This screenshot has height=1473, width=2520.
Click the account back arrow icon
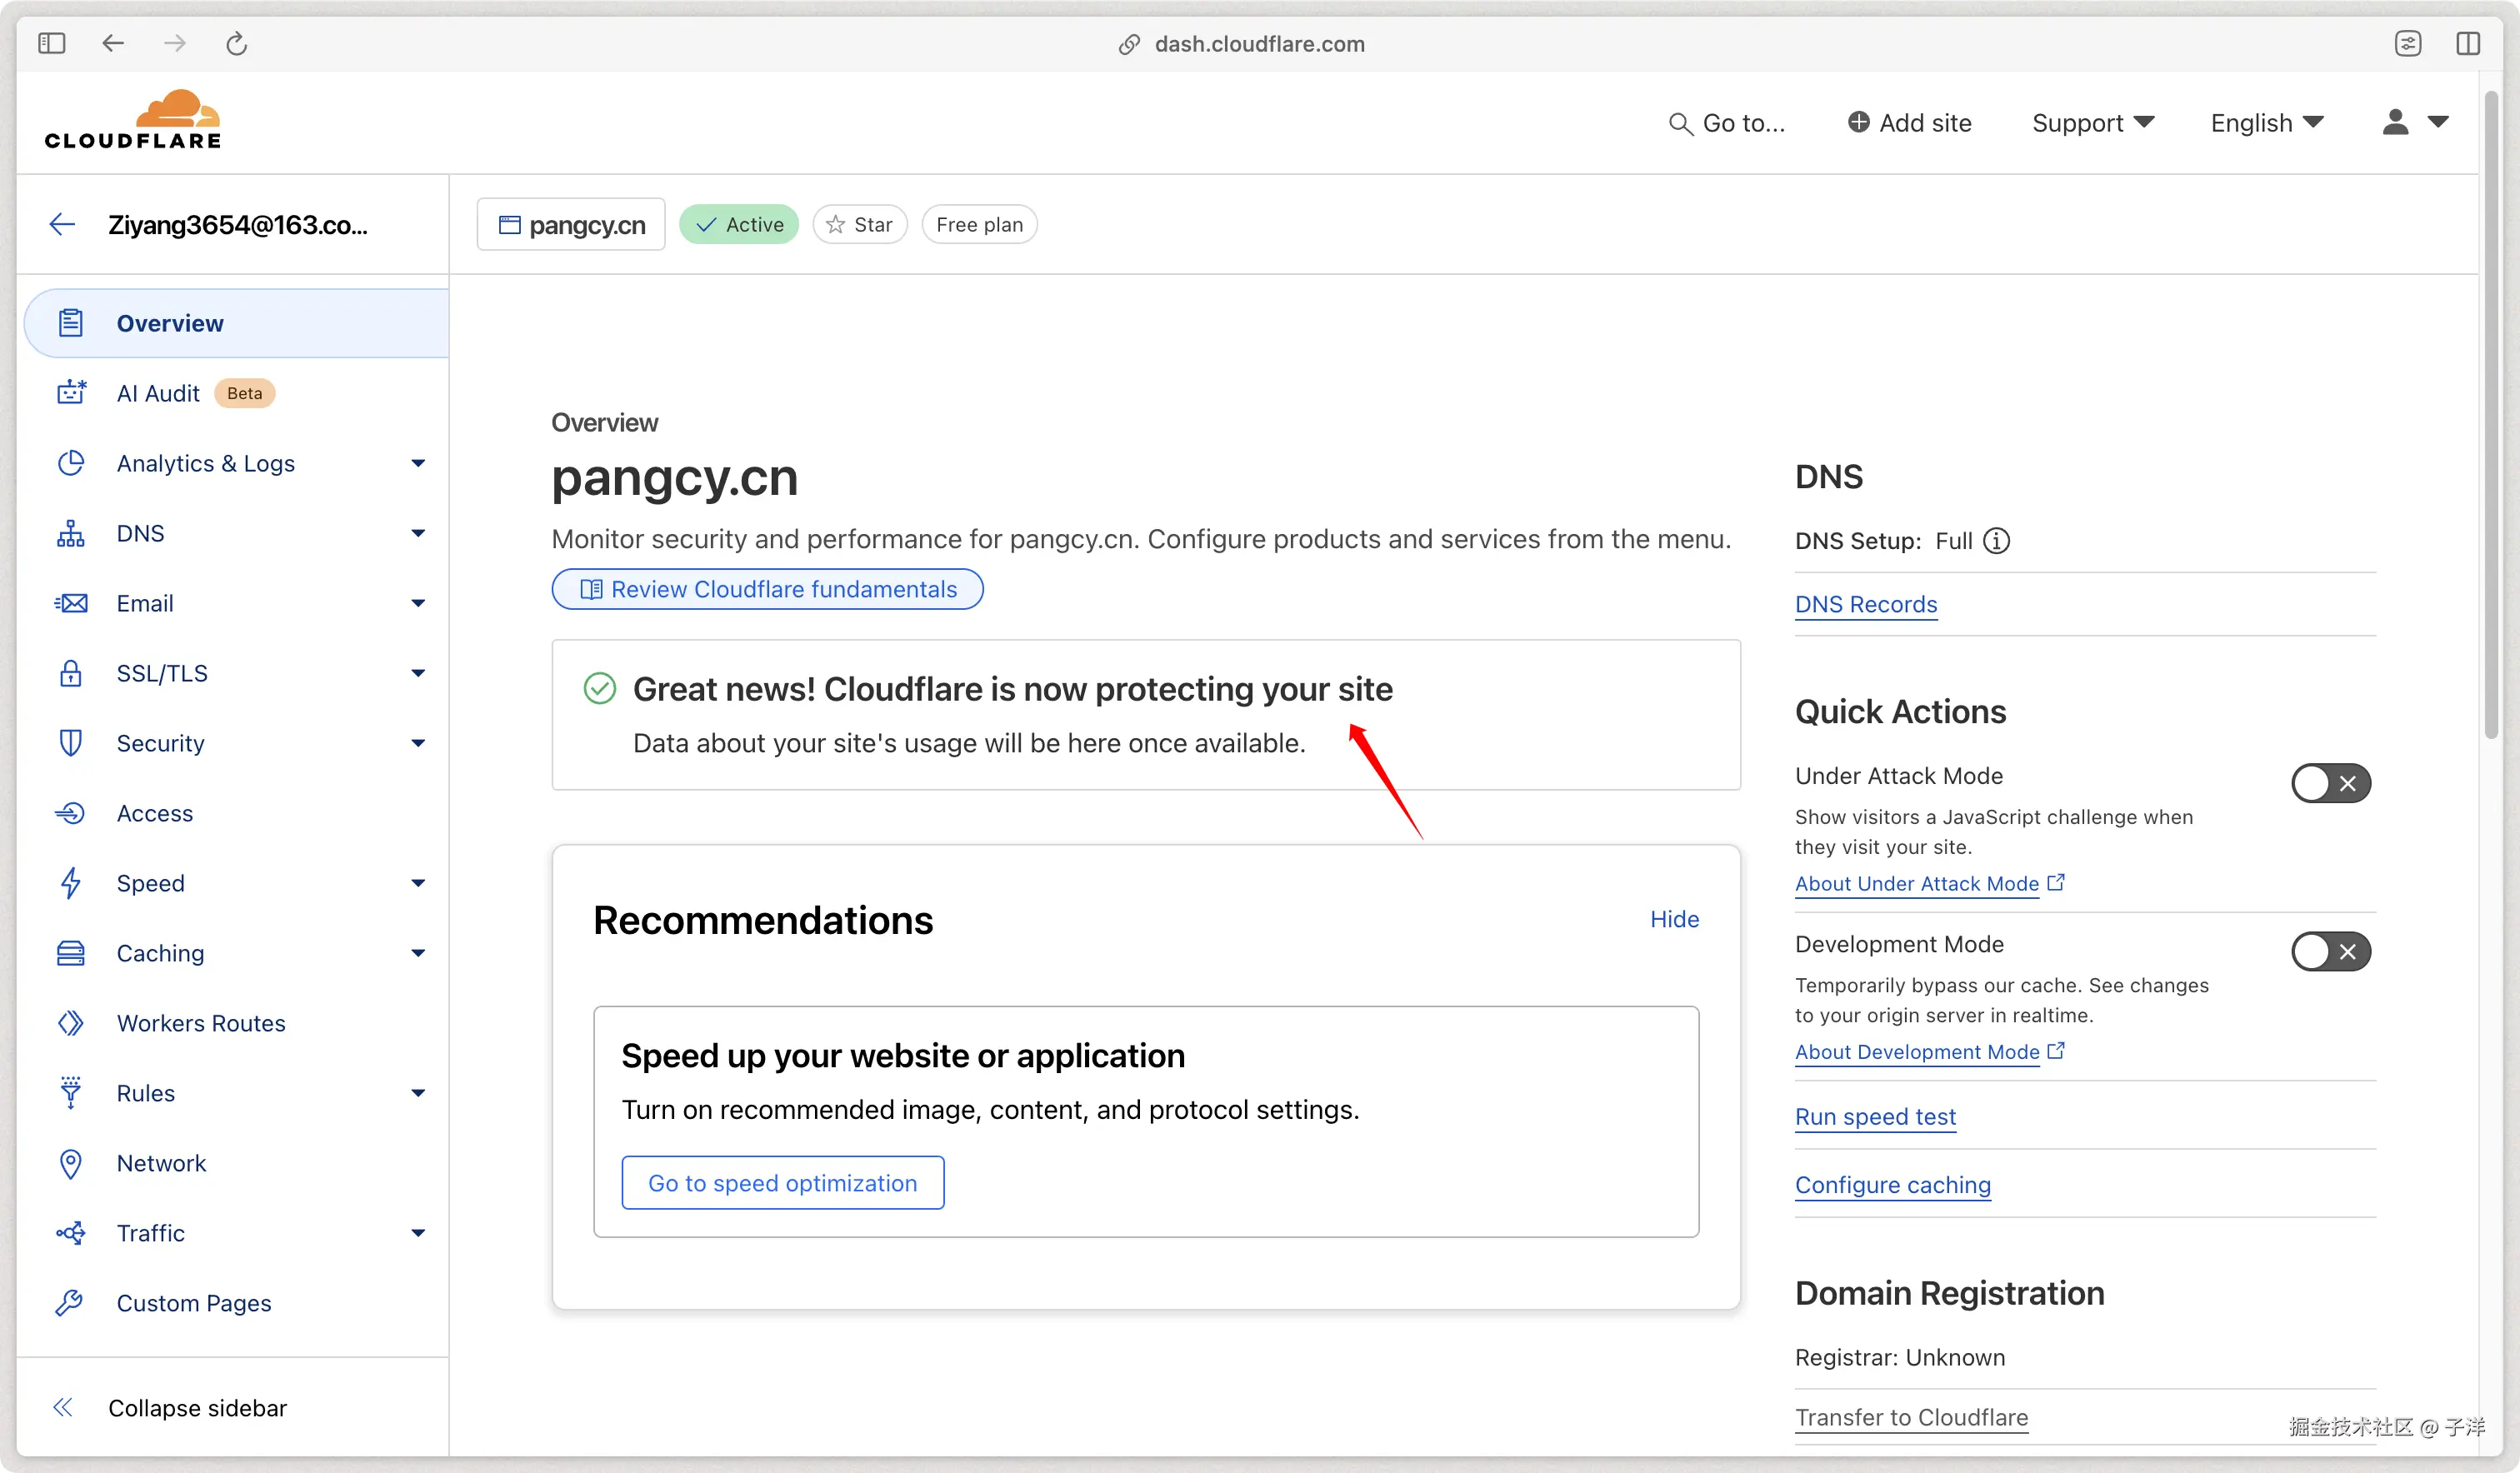tap(62, 224)
